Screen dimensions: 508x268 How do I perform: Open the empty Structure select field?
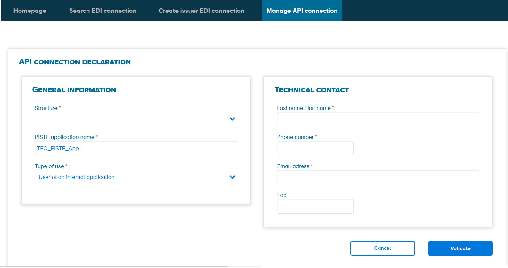click(131, 119)
